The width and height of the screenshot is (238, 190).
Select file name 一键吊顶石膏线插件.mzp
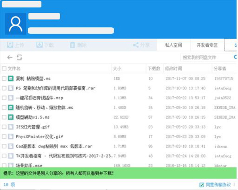39,98
